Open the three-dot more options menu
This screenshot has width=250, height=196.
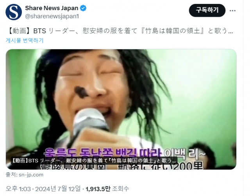tap(232, 11)
